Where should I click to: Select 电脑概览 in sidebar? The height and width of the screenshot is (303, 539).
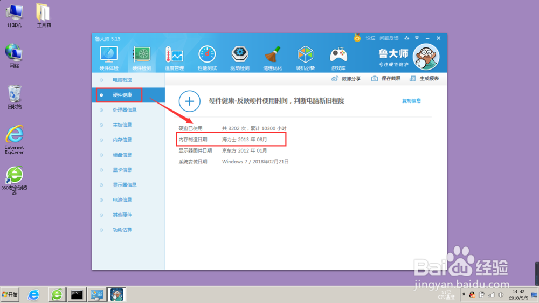point(128,80)
